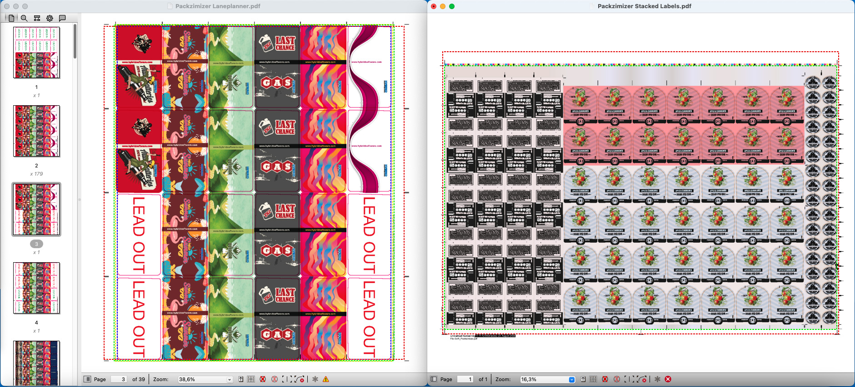Screen dimensions: 855x387
Task: Switch to the structure hierarchy sidebar tab
Action: point(37,18)
